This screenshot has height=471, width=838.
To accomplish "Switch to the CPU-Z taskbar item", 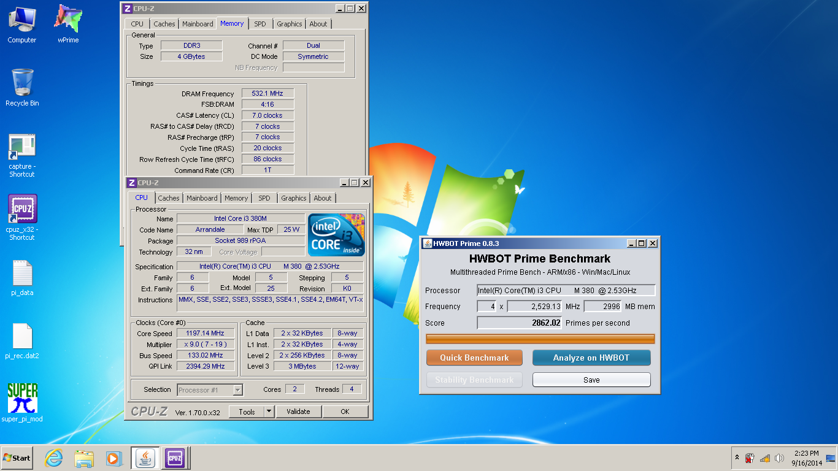I will [175, 458].
